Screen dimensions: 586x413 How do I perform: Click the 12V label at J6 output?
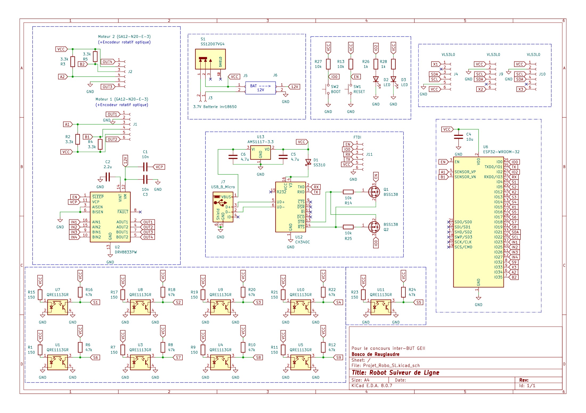[x=294, y=87]
